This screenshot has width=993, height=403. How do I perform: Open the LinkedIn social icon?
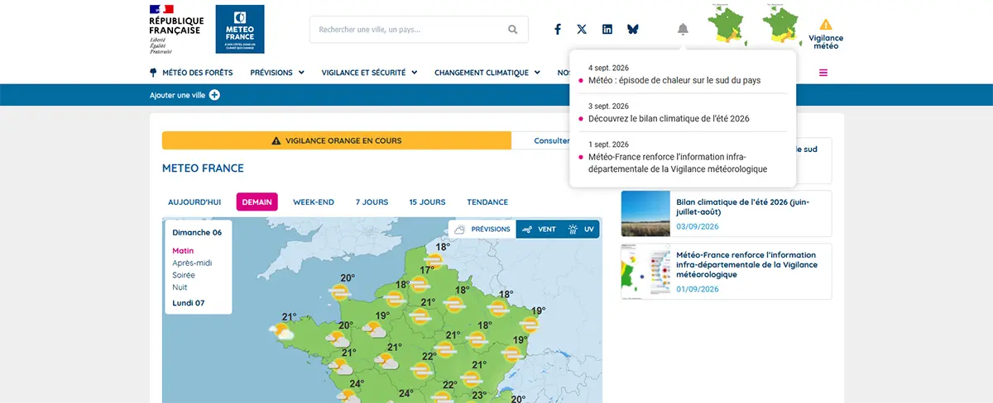tap(607, 29)
